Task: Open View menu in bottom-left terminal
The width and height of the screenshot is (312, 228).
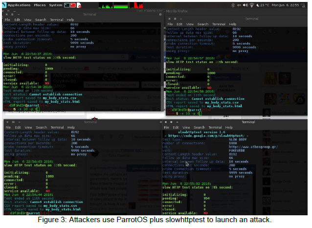Action: 29,127
